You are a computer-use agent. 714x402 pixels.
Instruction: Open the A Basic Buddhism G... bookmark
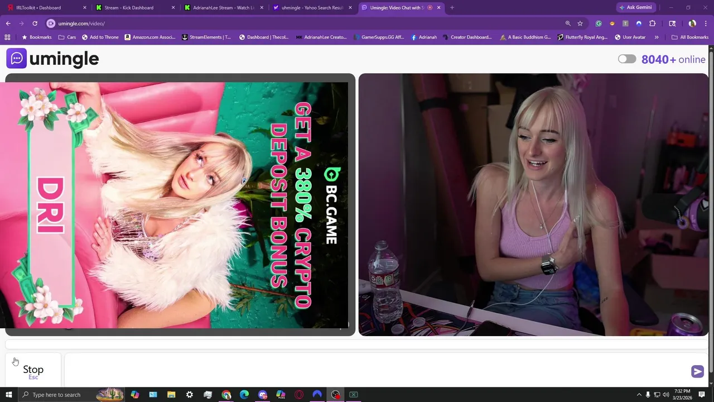[x=525, y=37]
